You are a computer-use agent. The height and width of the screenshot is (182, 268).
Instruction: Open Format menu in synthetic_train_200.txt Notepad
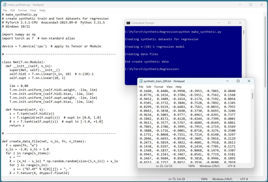[159, 87]
